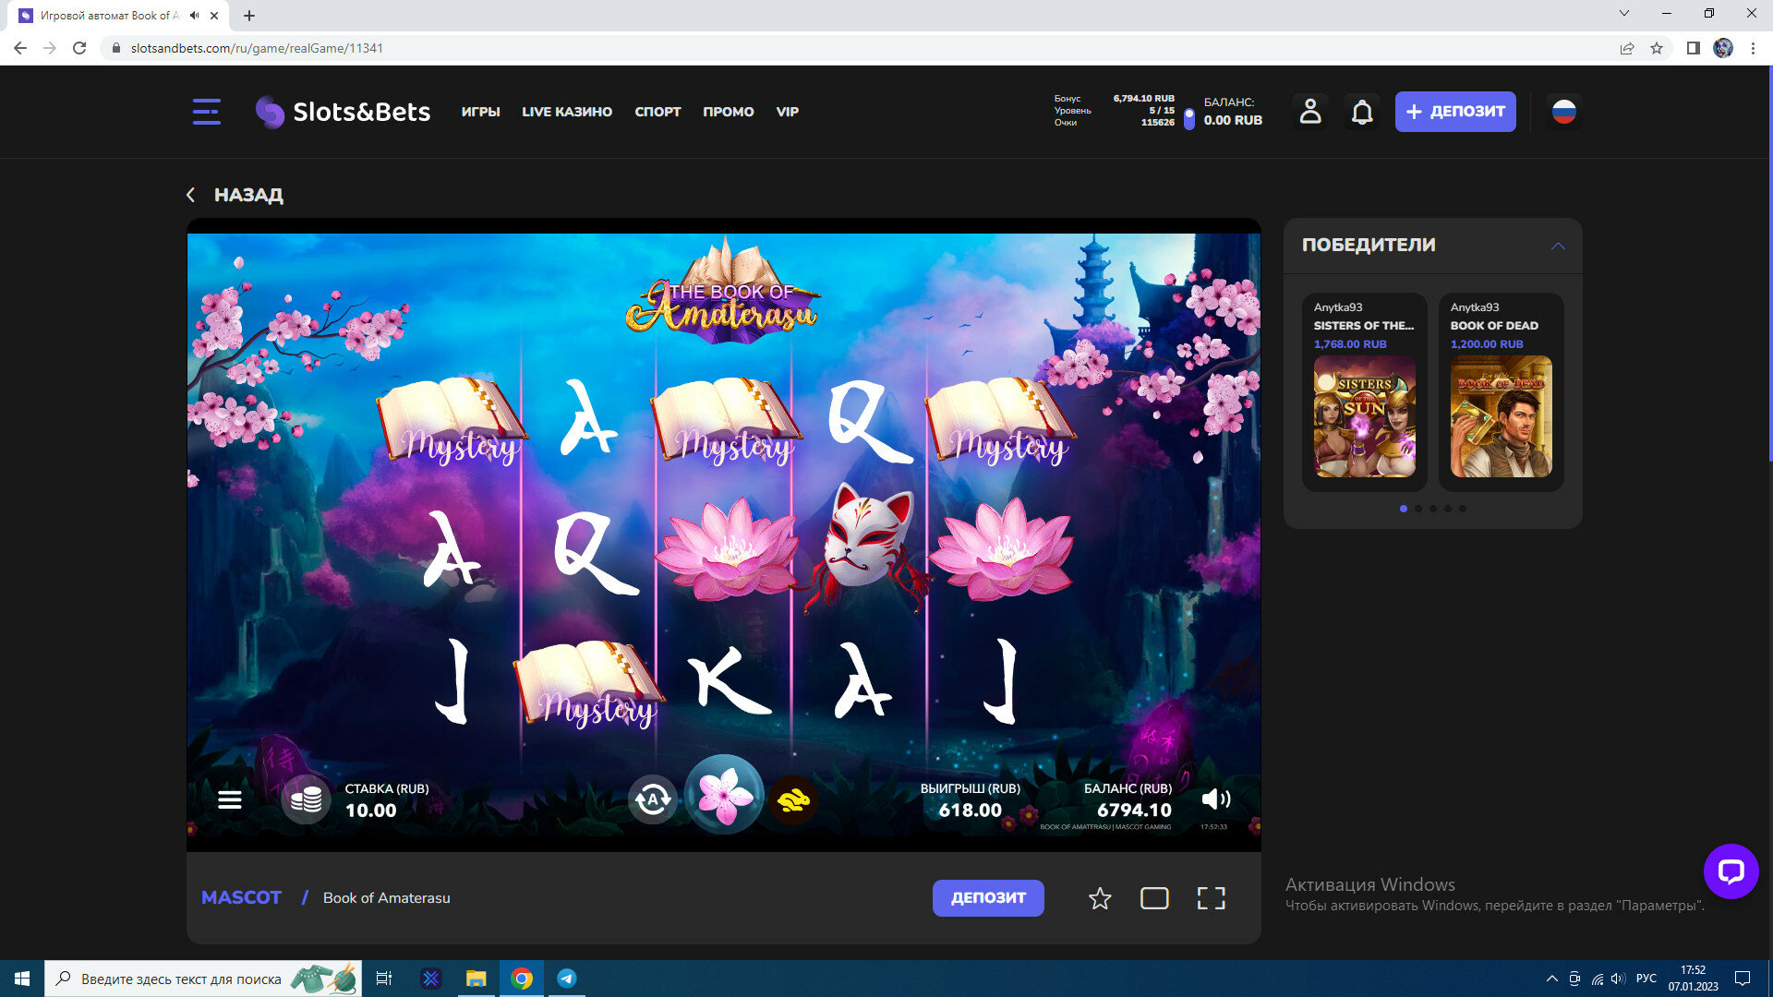Enter fullscreen mode for the game
1773x997 pixels.
pos(1211,898)
